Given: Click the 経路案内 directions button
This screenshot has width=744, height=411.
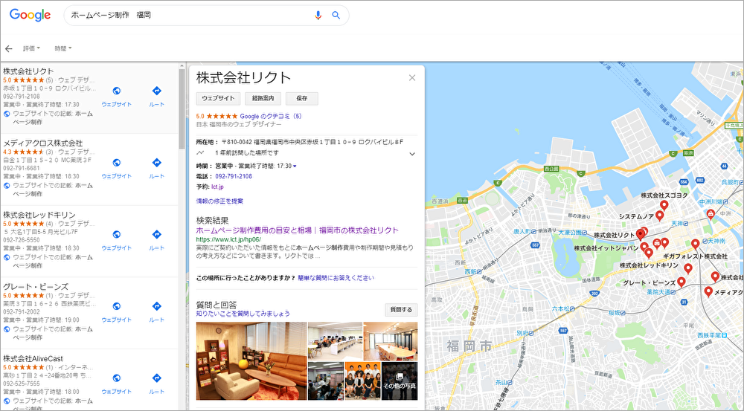Looking at the screenshot, I should (263, 98).
